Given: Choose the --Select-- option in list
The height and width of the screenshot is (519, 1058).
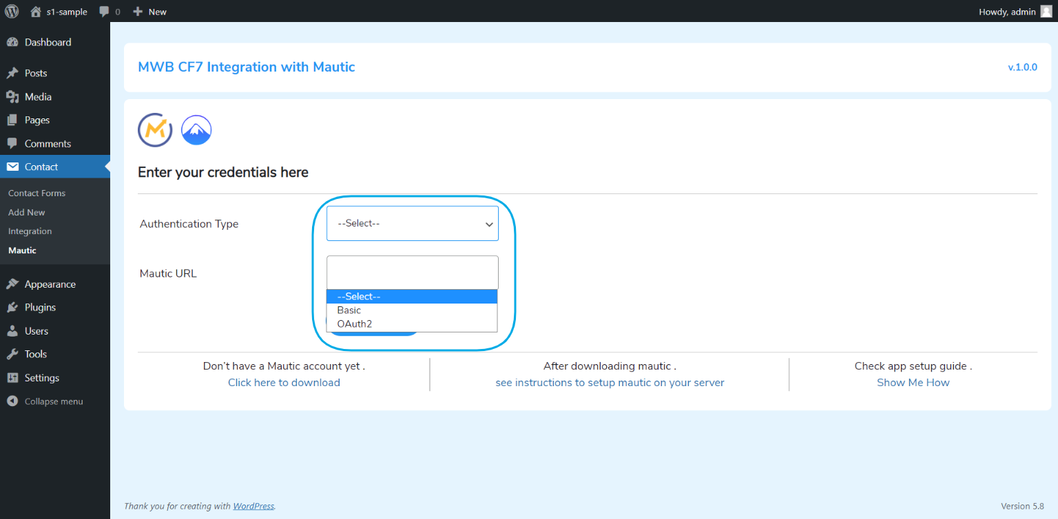Looking at the screenshot, I should 412,297.
